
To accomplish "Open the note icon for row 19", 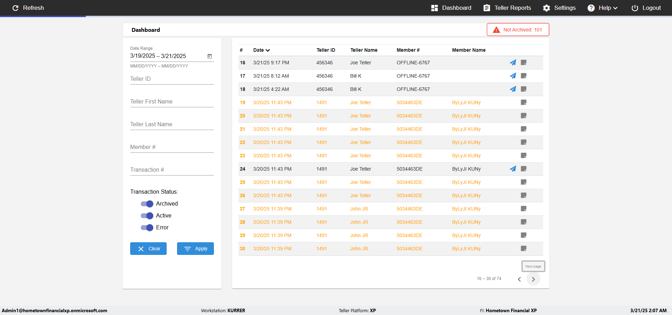I will pyautogui.click(x=524, y=102).
